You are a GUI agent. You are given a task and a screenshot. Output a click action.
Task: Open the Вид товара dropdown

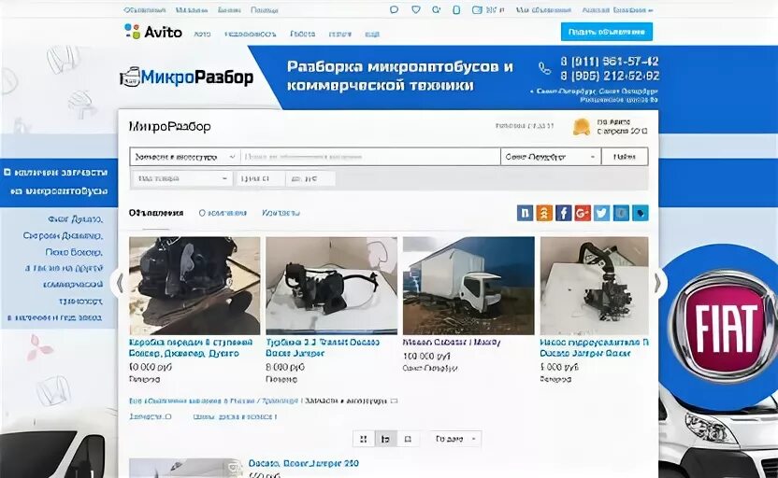tap(182, 178)
